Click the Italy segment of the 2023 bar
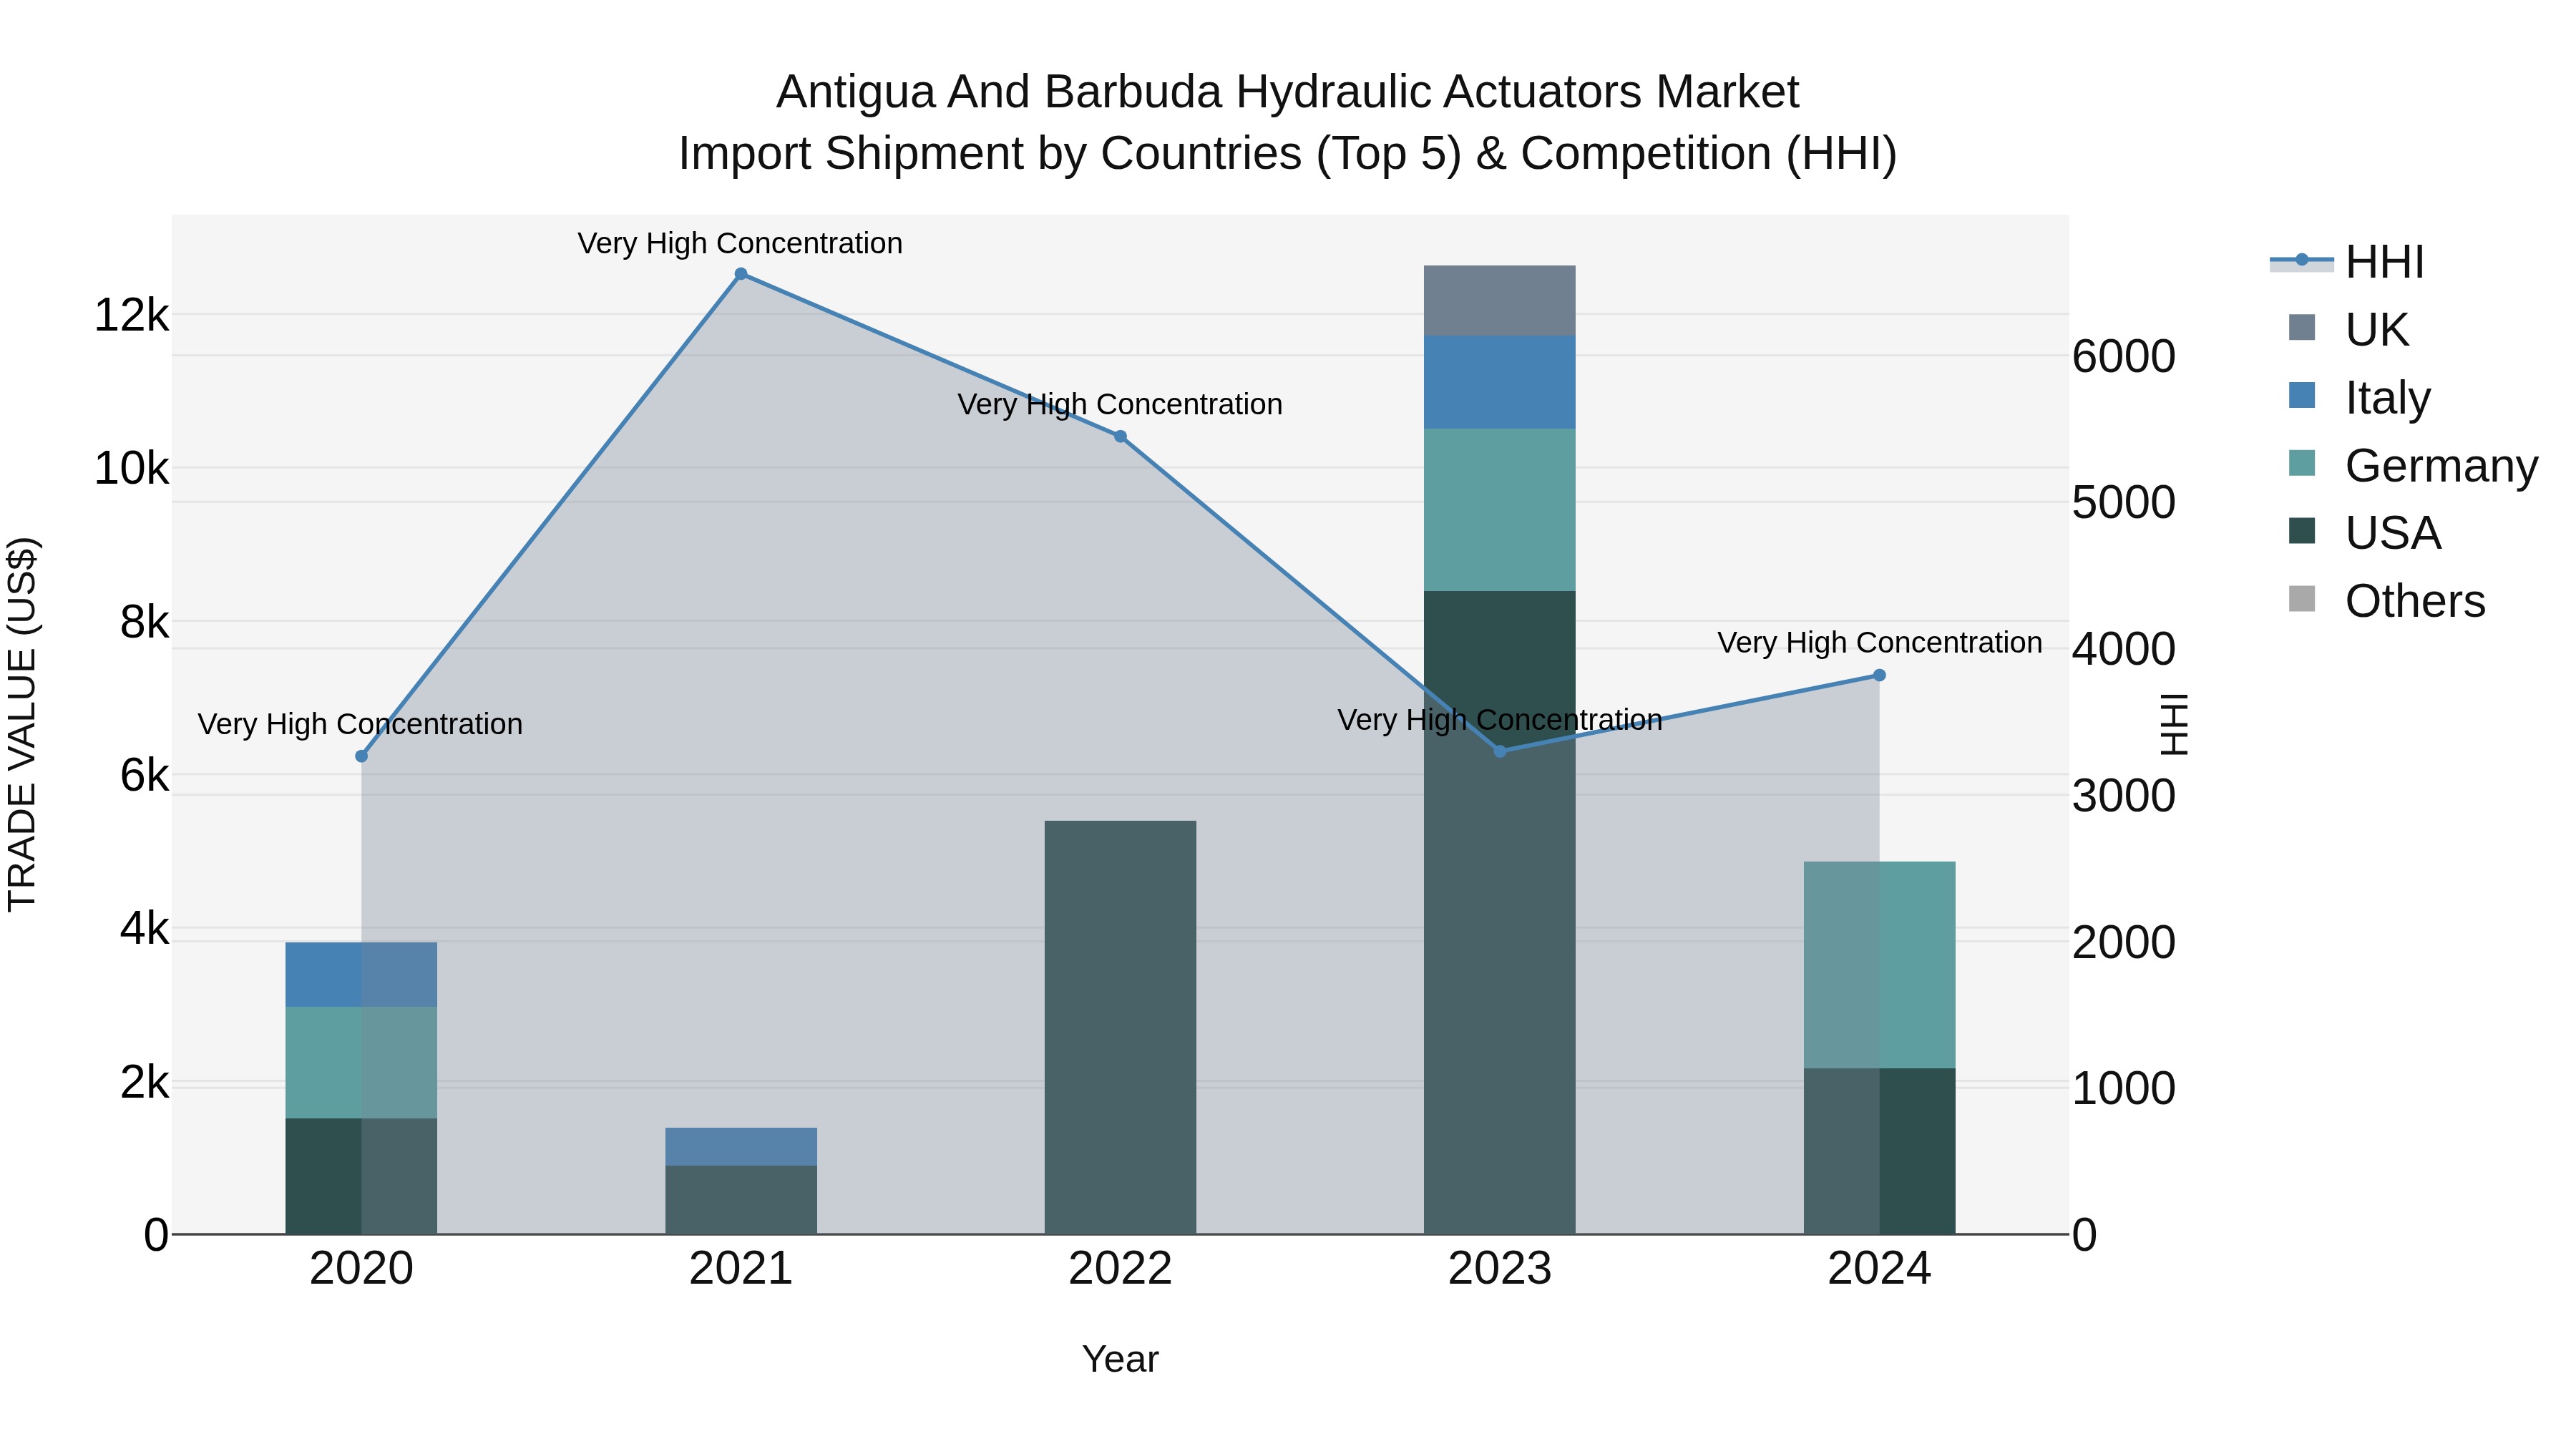Screen dimensions: 2576x1449 [1500, 382]
